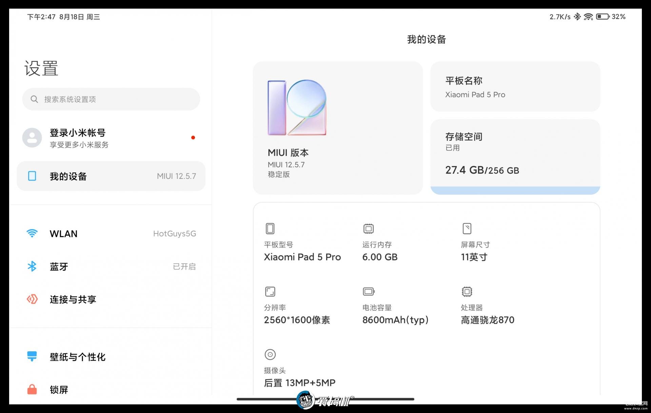Click the 分辨率 resolution icon

tap(270, 292)
